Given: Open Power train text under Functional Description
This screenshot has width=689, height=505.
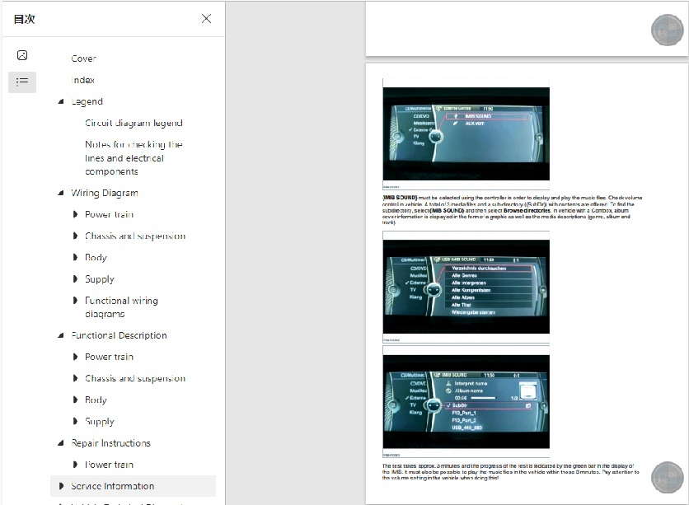Looking at the screenshot, I should point(110,357).
